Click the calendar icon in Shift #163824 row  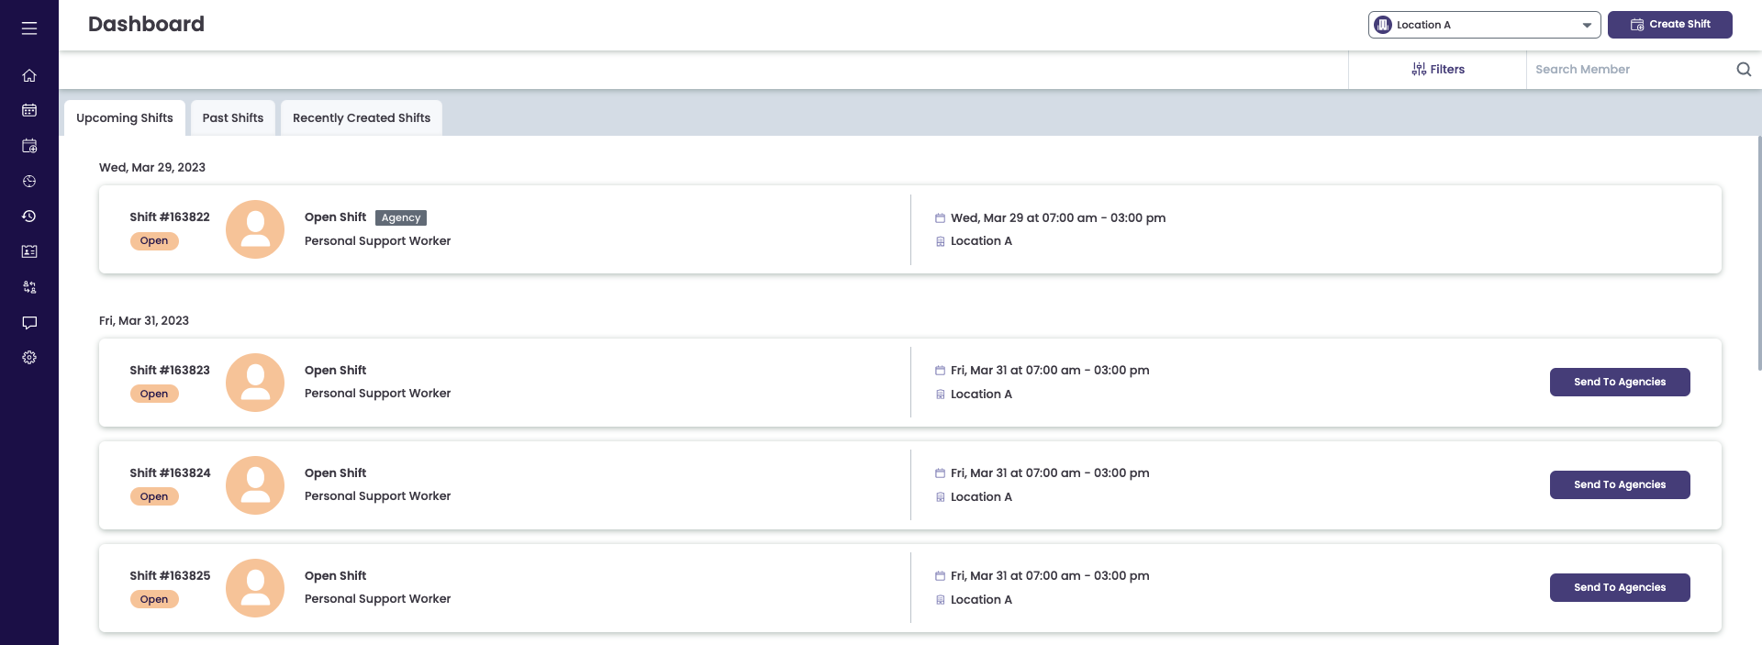click(x=940, y=473)
